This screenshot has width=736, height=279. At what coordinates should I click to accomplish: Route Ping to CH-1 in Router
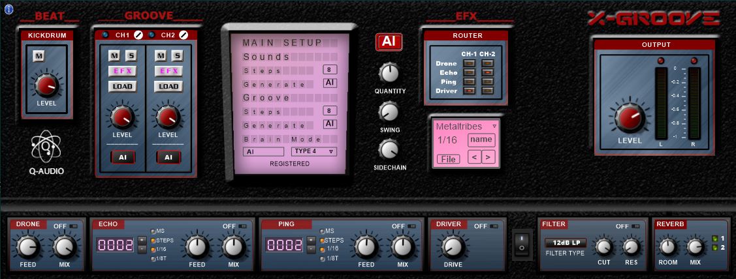[469, 81]
